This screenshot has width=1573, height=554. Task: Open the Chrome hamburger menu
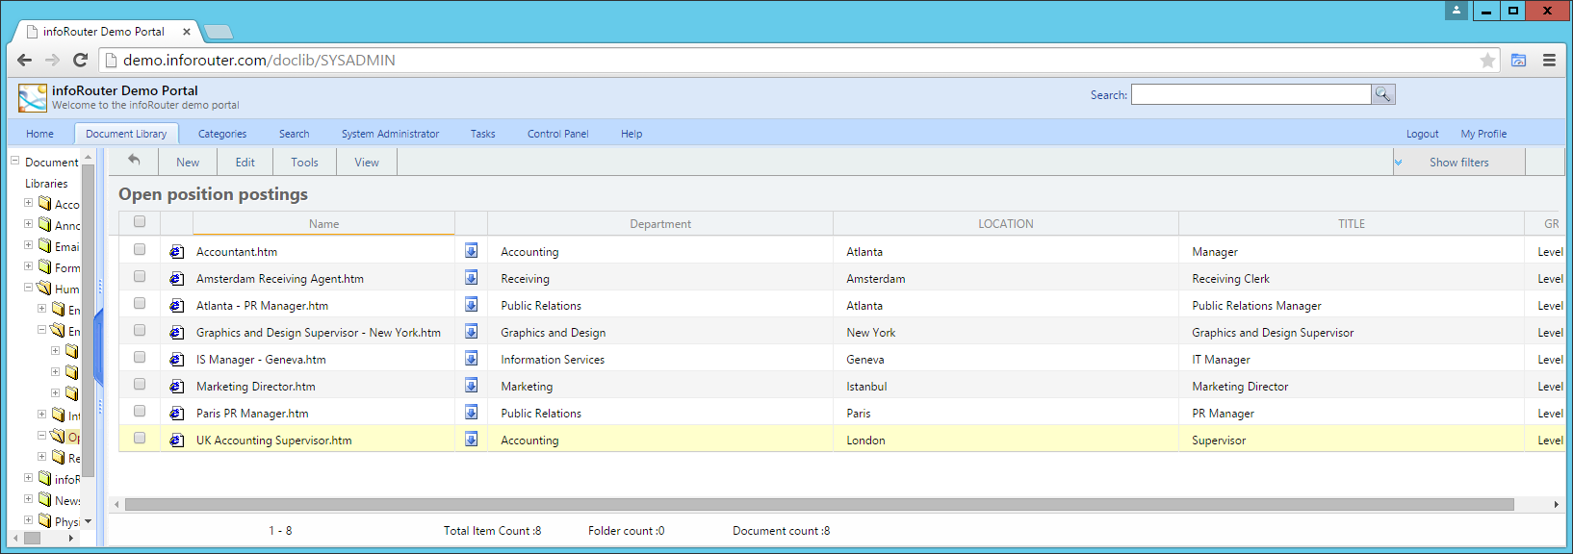click(x=1549, y=60)
